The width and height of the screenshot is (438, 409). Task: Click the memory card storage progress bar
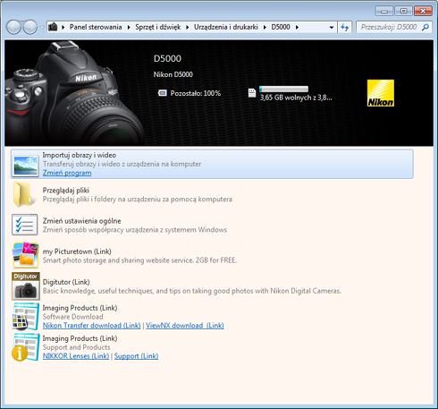(283, 89)
